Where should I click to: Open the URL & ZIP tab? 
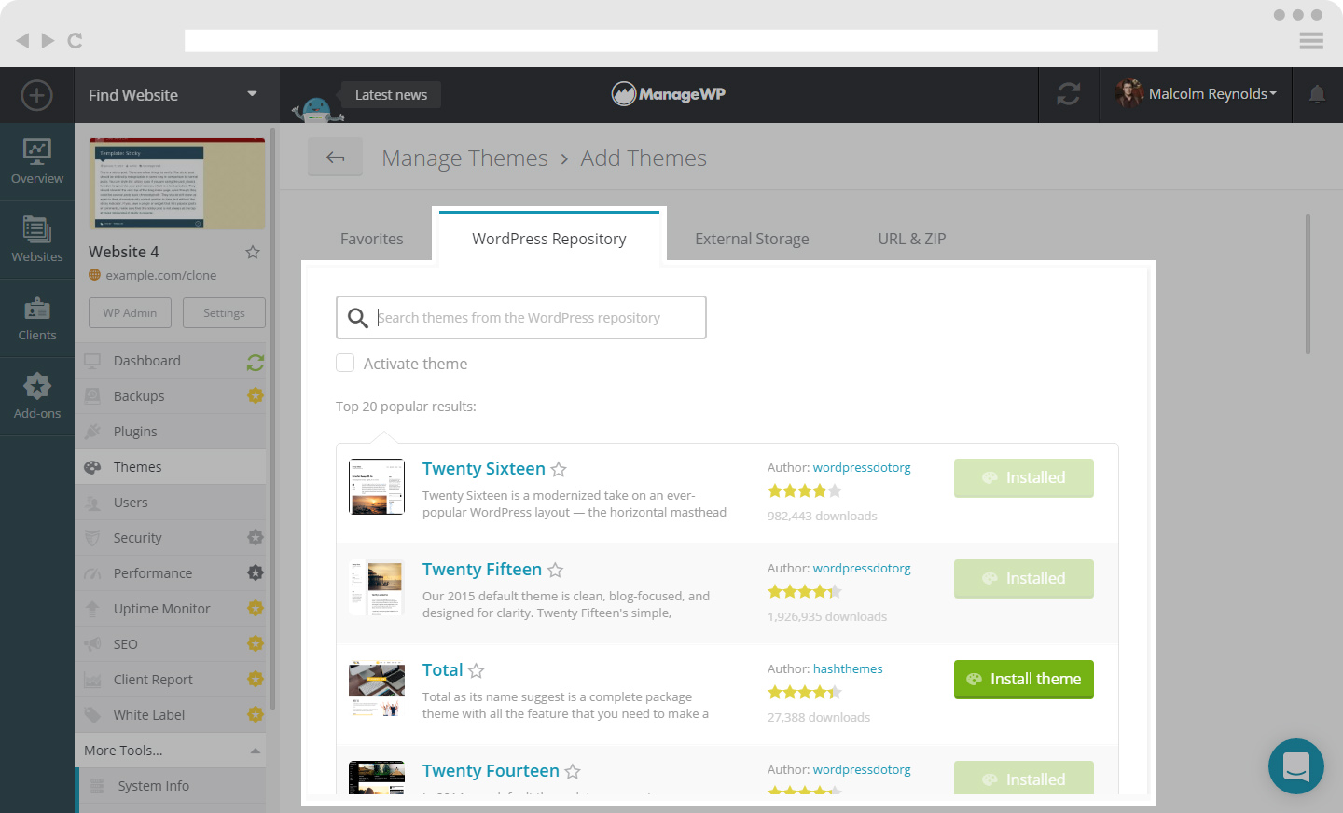[911, 239]
